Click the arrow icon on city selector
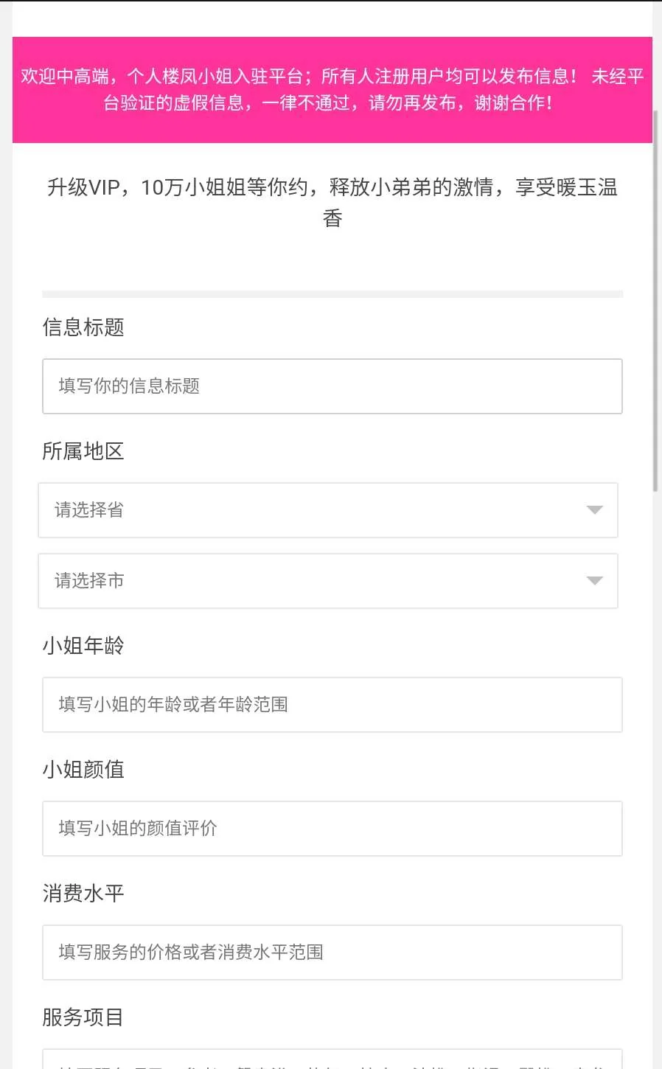The width and height of the screenshot is (662, 1069). click(x=594, y=581)
